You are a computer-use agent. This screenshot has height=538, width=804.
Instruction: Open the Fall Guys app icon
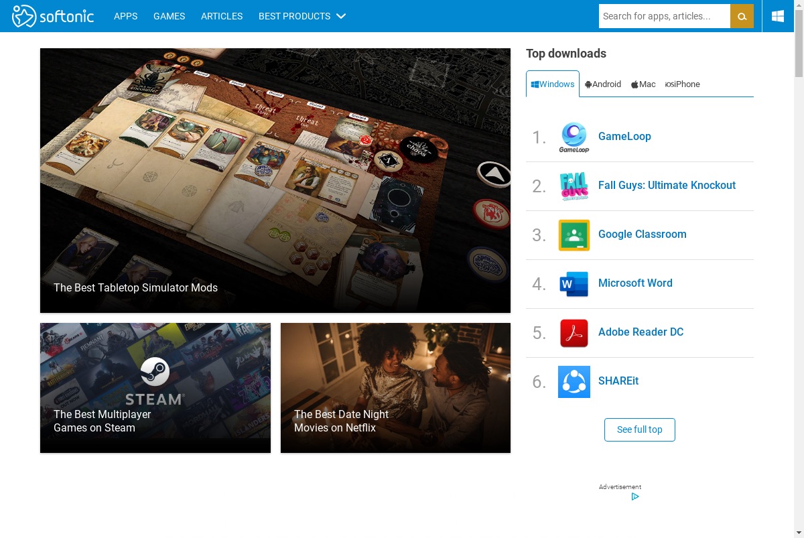(x=574, y=186)
